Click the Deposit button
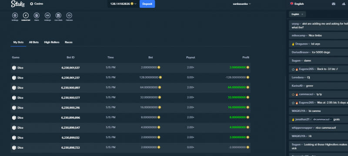This screenshot has height=156, width=348. pos(147,4)
